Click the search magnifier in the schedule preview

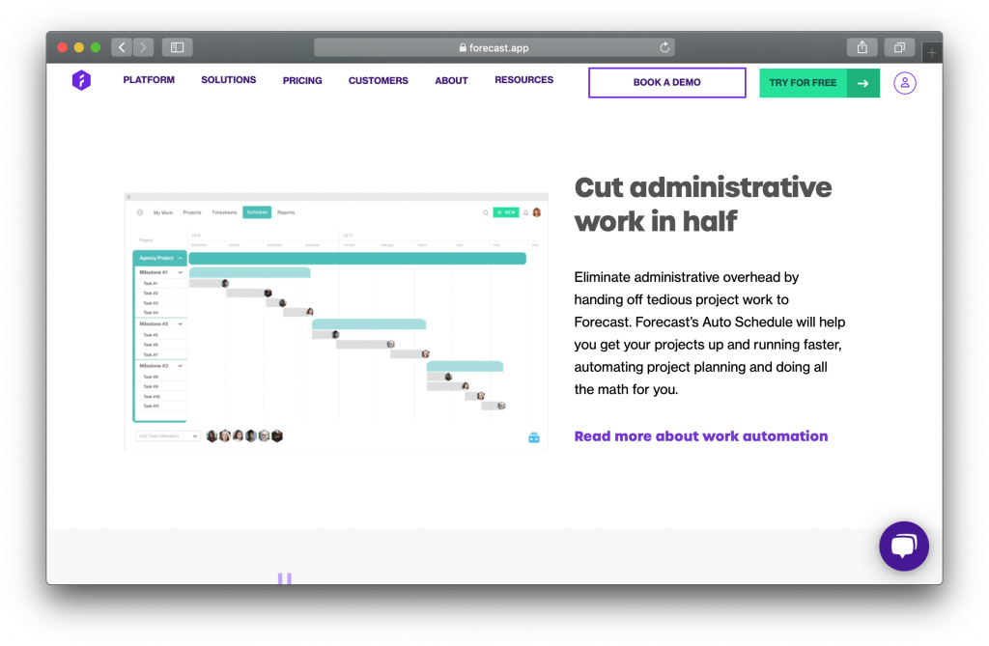pyautogui.click(x=486, y=212)
